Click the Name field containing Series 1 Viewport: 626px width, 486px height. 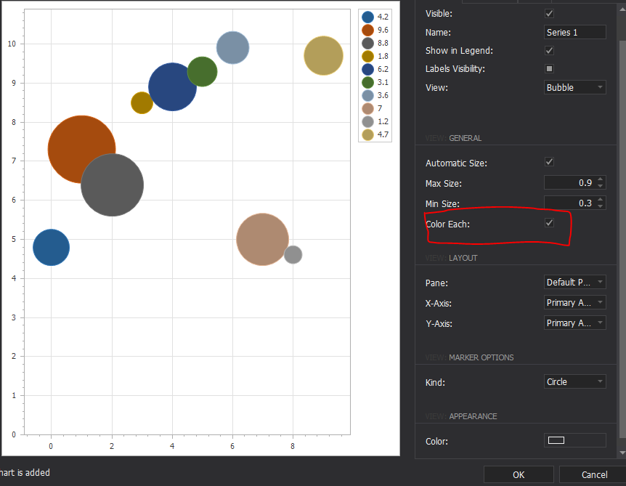[x=575, y=32]
